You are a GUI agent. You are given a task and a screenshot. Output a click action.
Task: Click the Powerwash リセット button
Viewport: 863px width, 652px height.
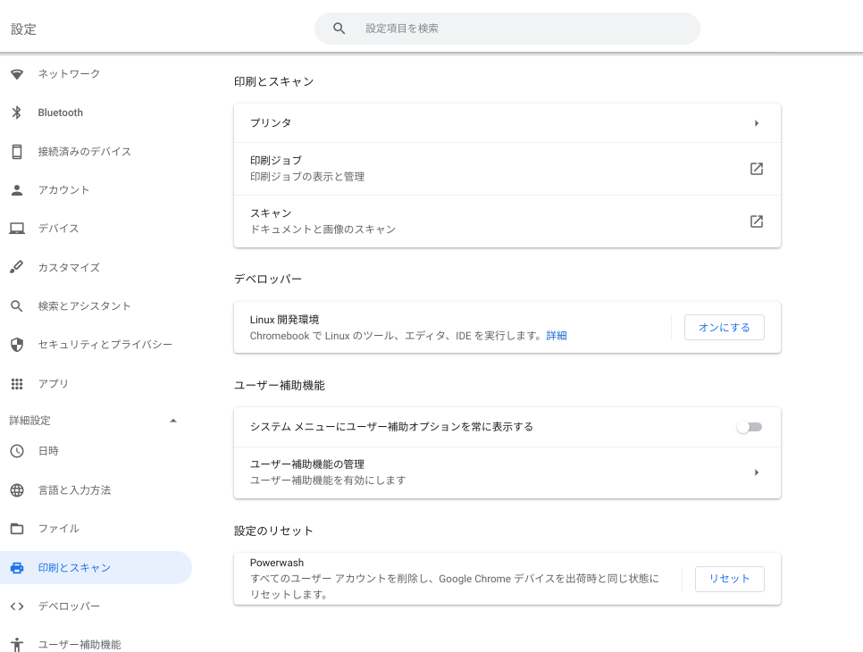tap(729, 579)
